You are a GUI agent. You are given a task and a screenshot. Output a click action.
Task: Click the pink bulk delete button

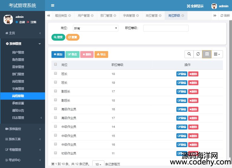pyautogui.click(x=87, y=54)
